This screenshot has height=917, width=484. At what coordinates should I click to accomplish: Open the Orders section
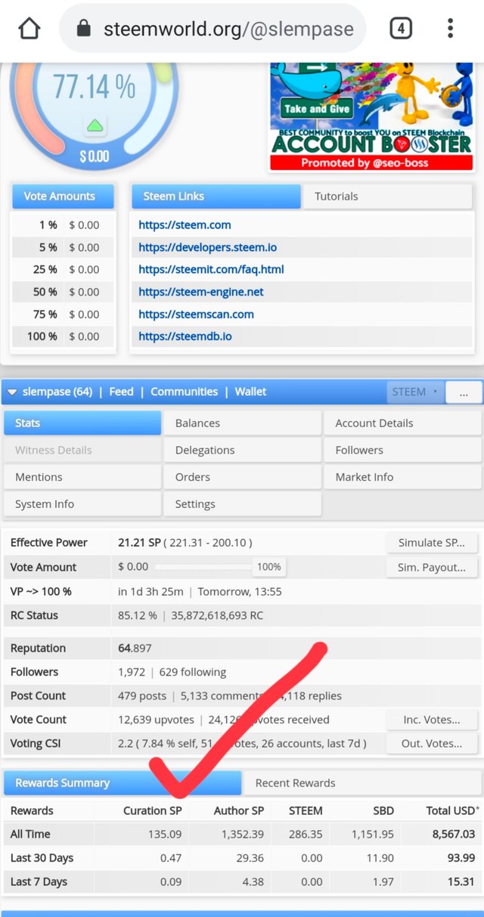point(242,478)
